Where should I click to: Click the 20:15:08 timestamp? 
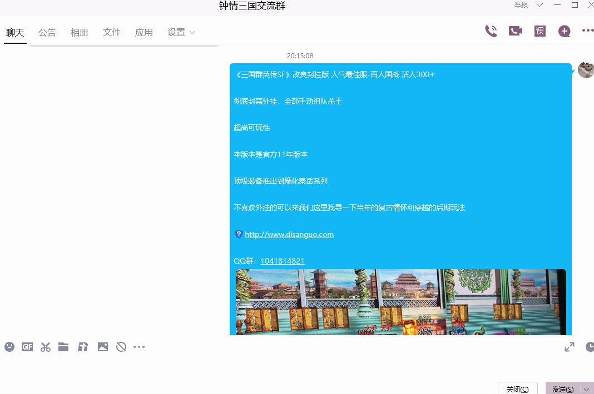coord(300,56)
